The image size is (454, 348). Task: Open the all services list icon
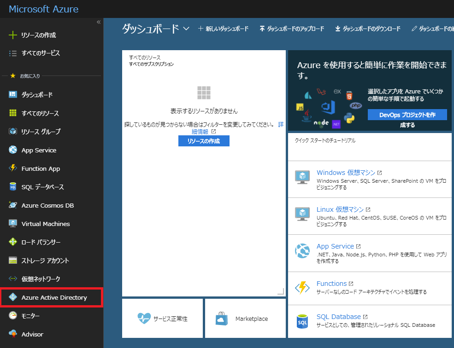(13, 53)
